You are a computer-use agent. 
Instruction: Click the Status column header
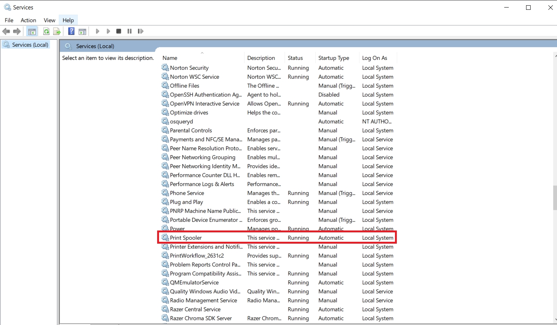coord(295,58)
